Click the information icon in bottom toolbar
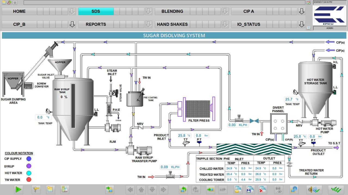Viewport: 348px width, 195px height. pos(294,190)
